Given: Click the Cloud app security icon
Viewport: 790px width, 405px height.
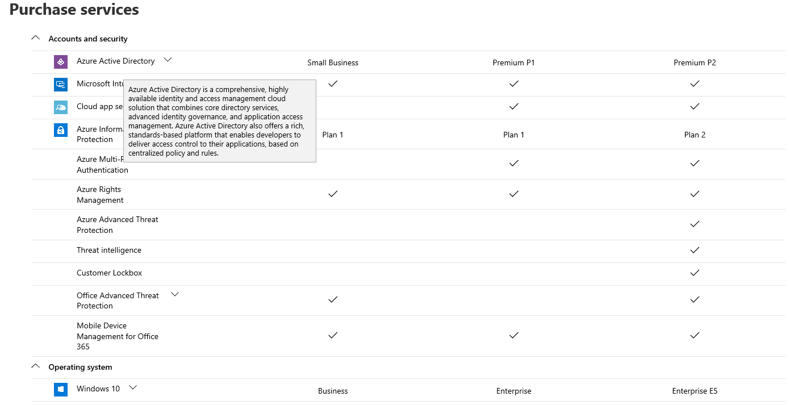Looking at the screenshot, I should coord(61,107).
